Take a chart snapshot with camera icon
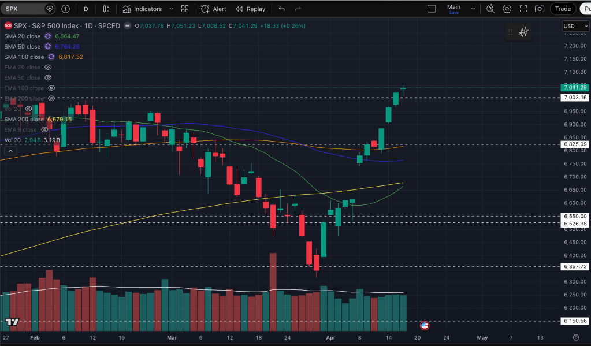Viewport: 591px width, 346px height. pos(539,9)
